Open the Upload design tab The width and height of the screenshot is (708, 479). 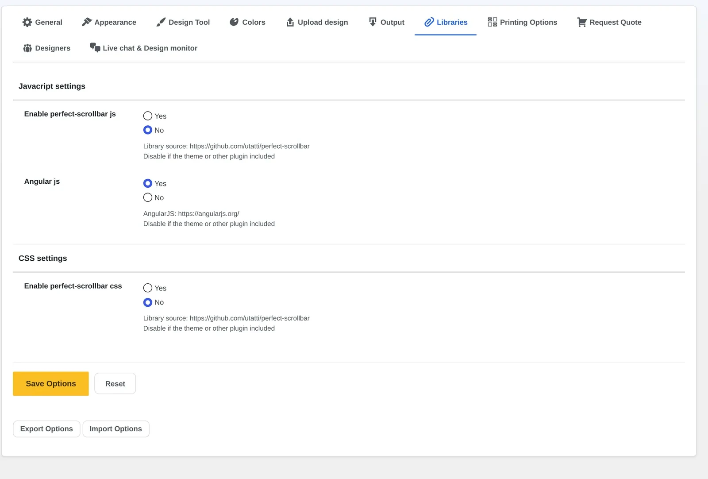click(317, 22)
